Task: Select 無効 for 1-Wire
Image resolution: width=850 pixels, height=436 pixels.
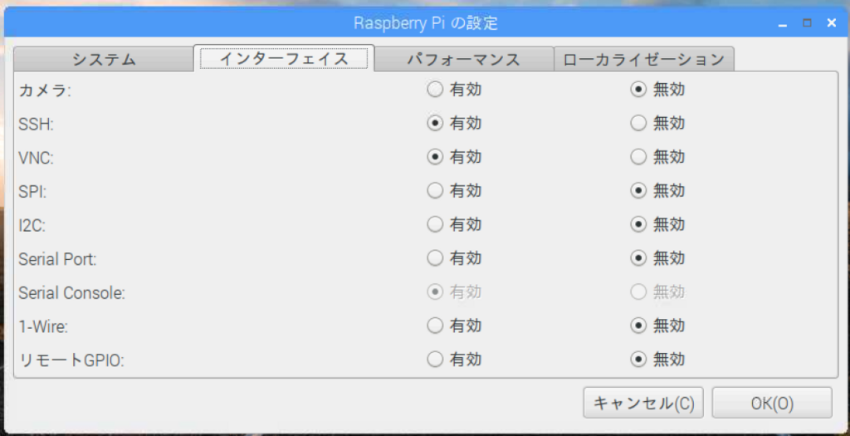Action: (638, 326)
